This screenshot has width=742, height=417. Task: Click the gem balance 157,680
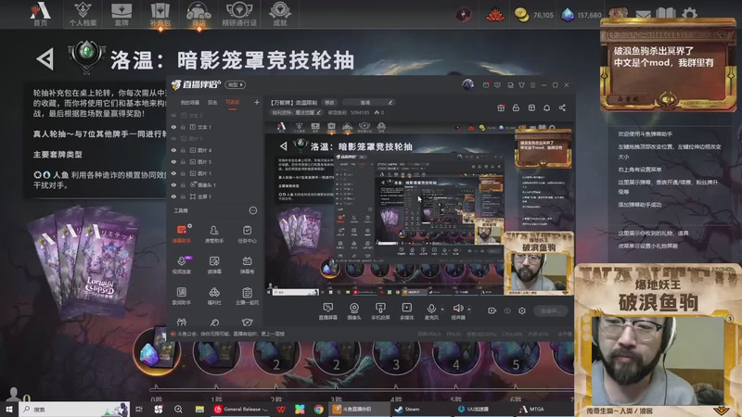581,15
